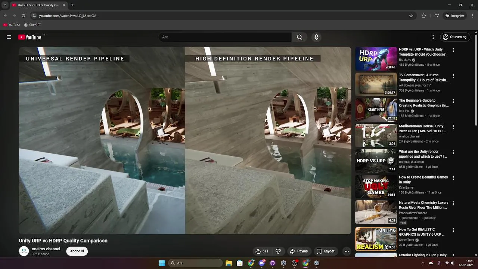478x269 pixels.
Task: Open Brackeys channel link
Action: [x=405, y=60]
